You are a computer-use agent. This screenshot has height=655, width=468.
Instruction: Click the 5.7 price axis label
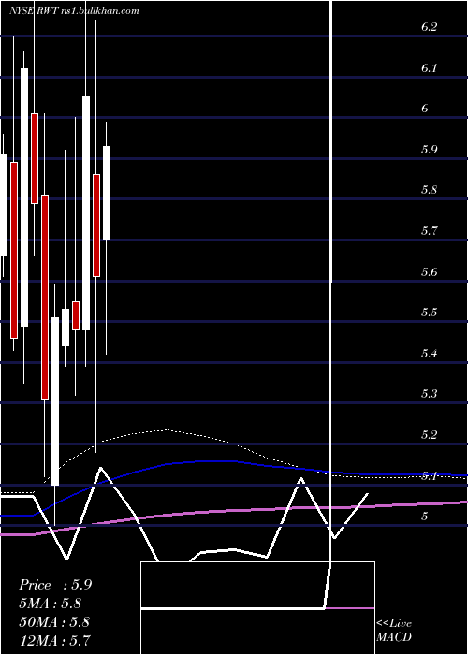tap(429, 230)
